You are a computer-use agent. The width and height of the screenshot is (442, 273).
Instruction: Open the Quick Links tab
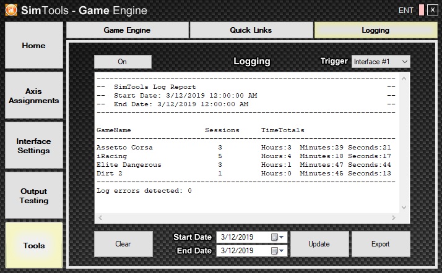pyautogui.click(x=251, y=30)
